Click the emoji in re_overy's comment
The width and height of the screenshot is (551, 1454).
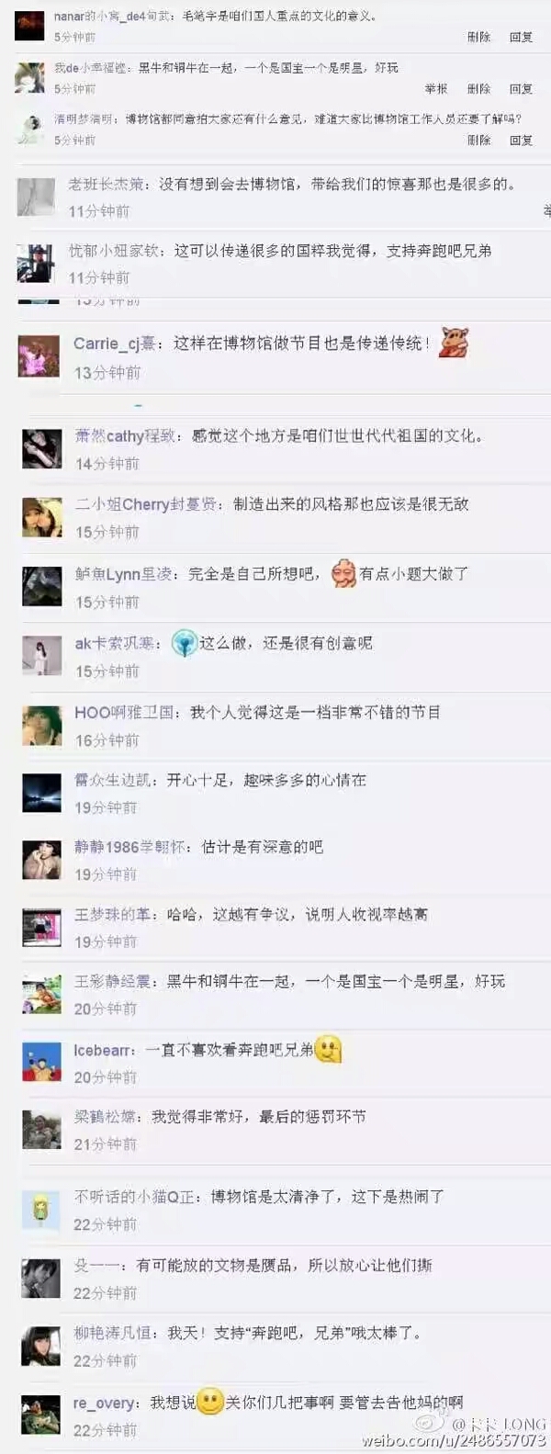211,1402
